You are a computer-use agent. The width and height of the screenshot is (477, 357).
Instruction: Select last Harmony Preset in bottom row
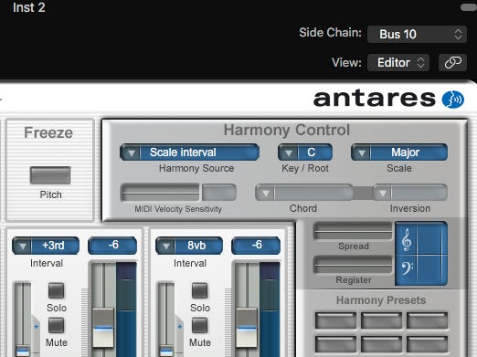click(x=427, y=344)
